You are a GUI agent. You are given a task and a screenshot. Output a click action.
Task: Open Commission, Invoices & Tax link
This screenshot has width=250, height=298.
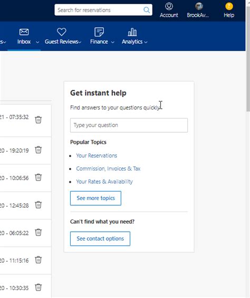pos(108,168)
